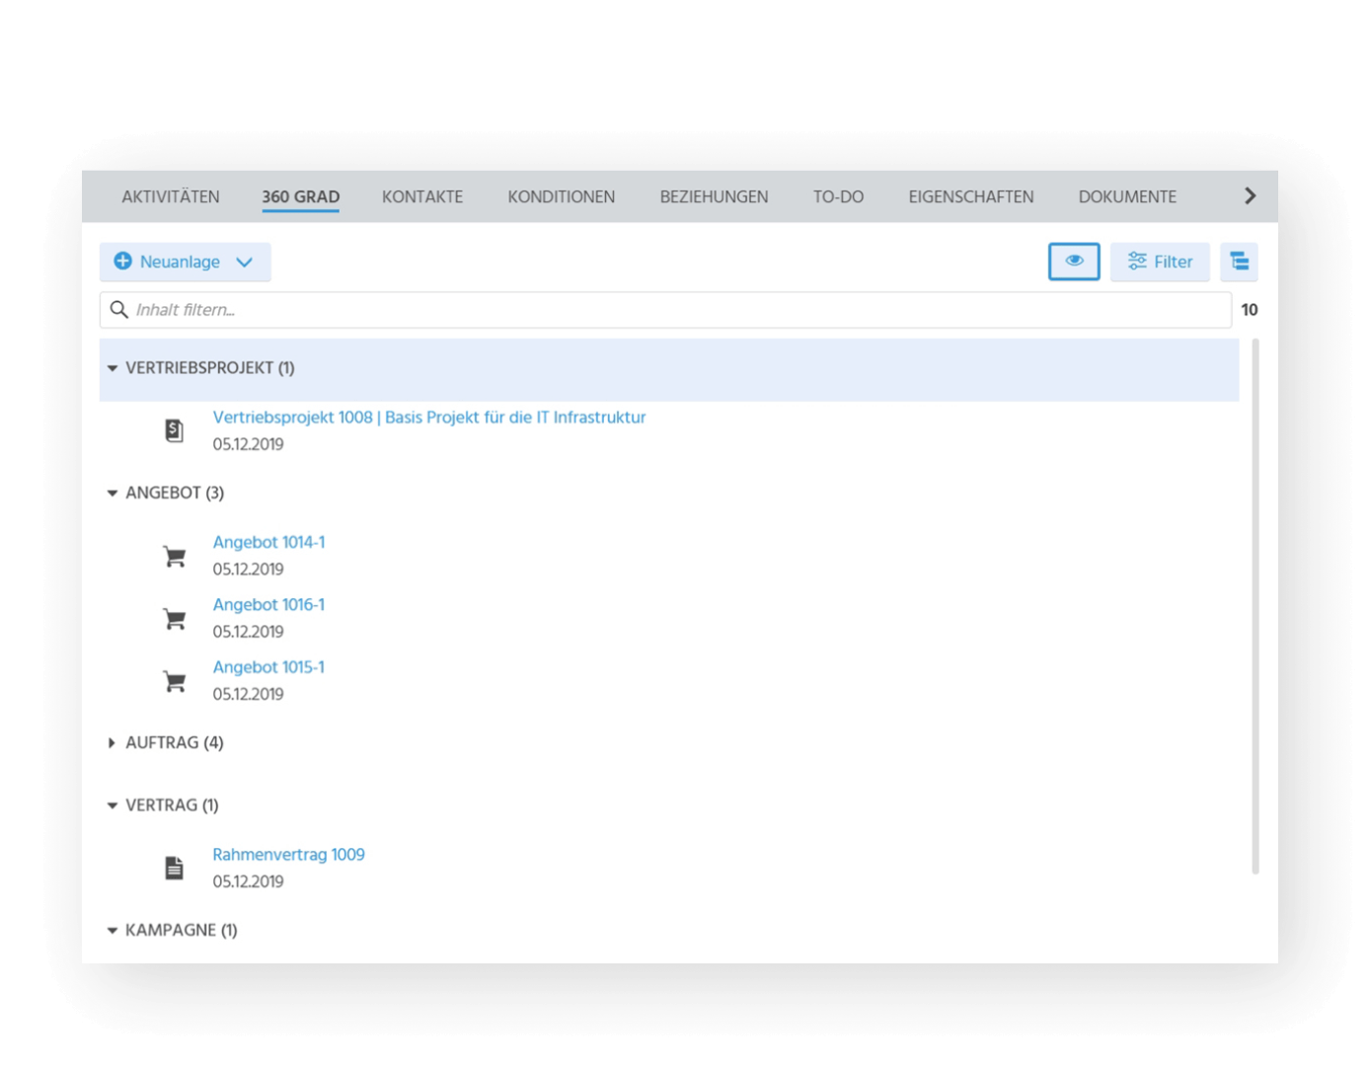Toggle the eye visibility button

tap(1074, 262)
